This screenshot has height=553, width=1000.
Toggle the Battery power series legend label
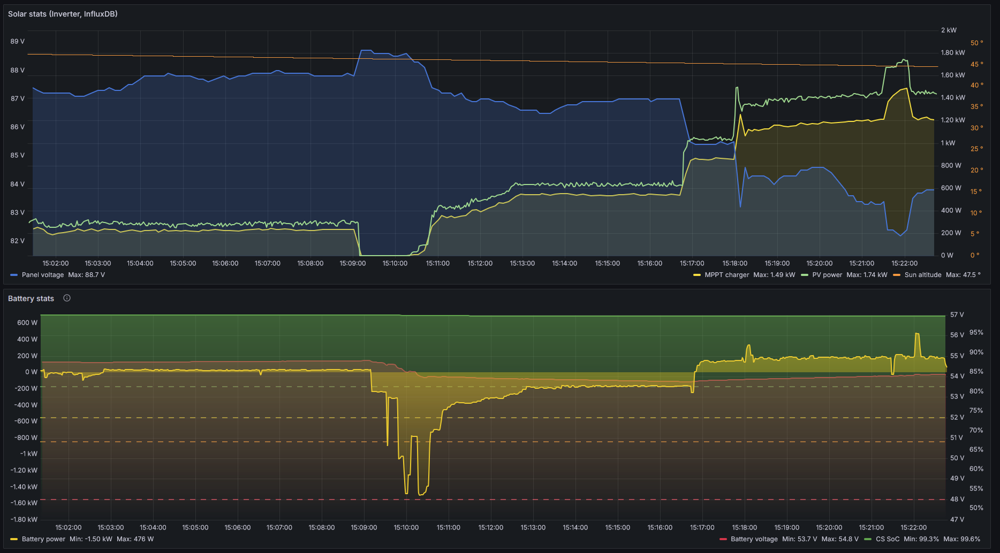43,539
